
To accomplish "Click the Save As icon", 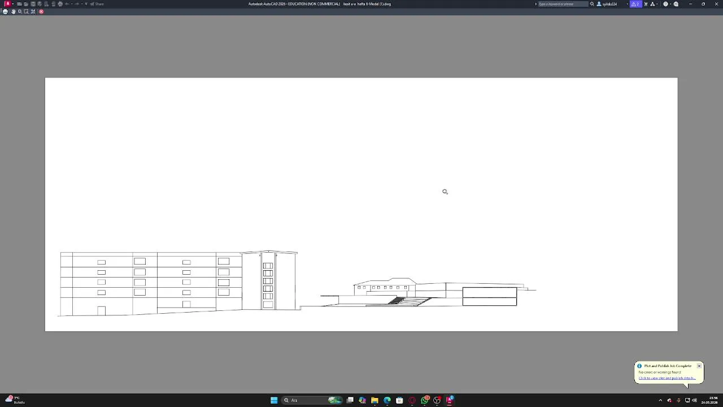I will click(x=40, y=4).
